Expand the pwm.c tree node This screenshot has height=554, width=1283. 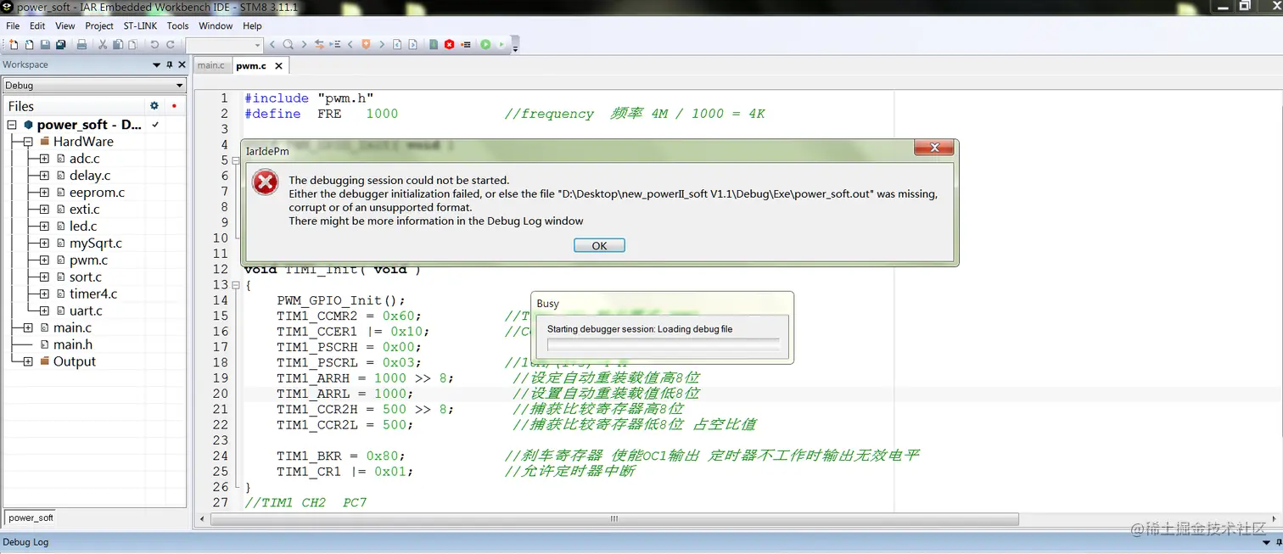click(x=44, y=260)
